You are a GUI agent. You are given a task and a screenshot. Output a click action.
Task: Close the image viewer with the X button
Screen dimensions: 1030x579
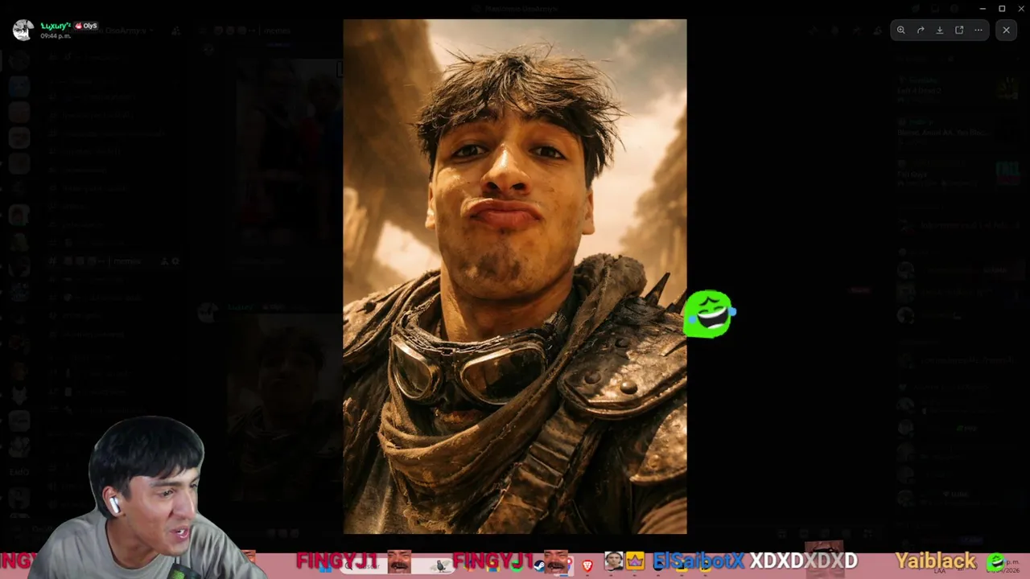click(x=1006, y=30)
